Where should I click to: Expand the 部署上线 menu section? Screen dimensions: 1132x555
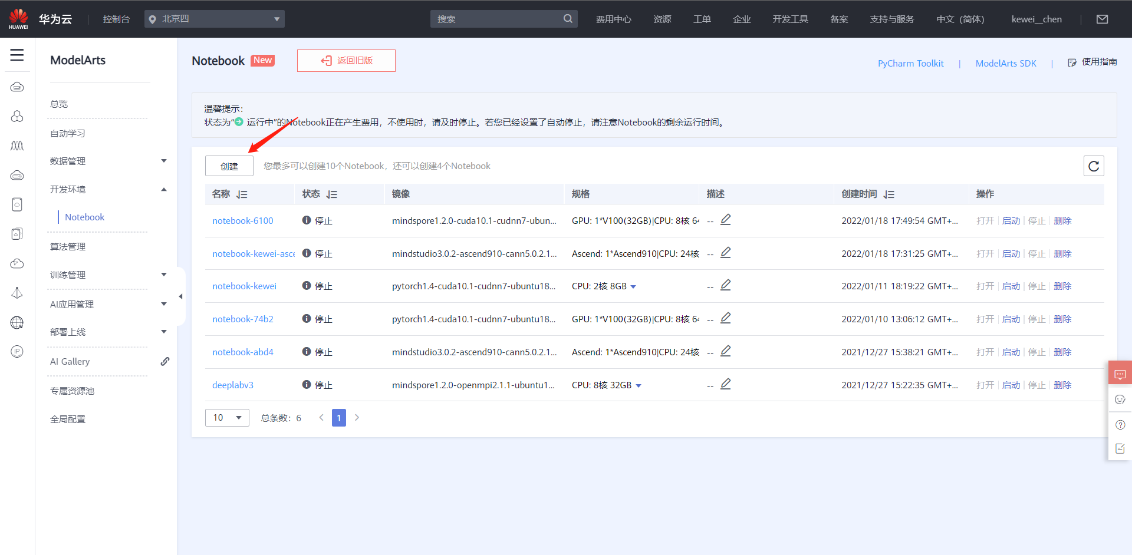pos(164,332)
